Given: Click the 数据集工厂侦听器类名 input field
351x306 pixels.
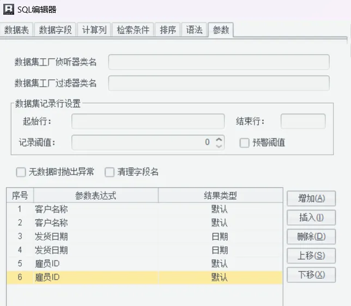Looking at the screenshot, I should point(219,62).
